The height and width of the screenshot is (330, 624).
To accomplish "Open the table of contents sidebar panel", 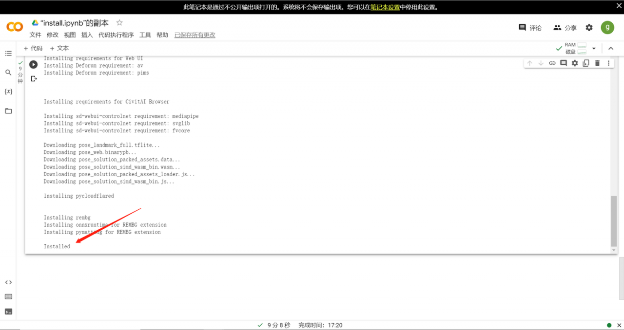I will [8, 54].
